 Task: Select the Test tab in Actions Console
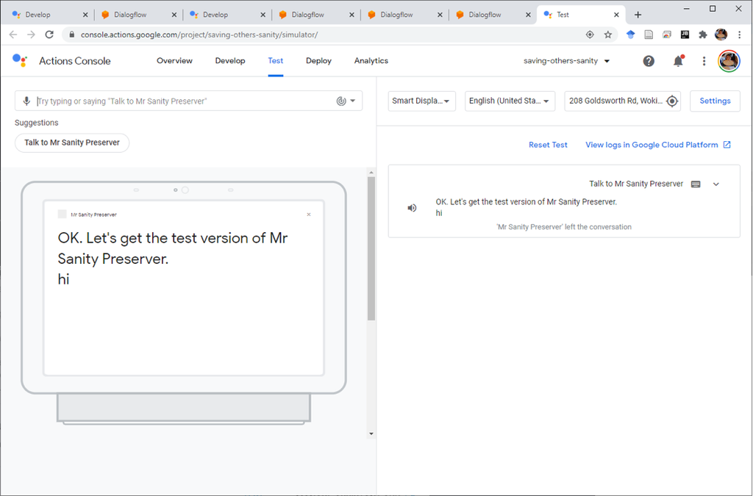pos(275,61)
